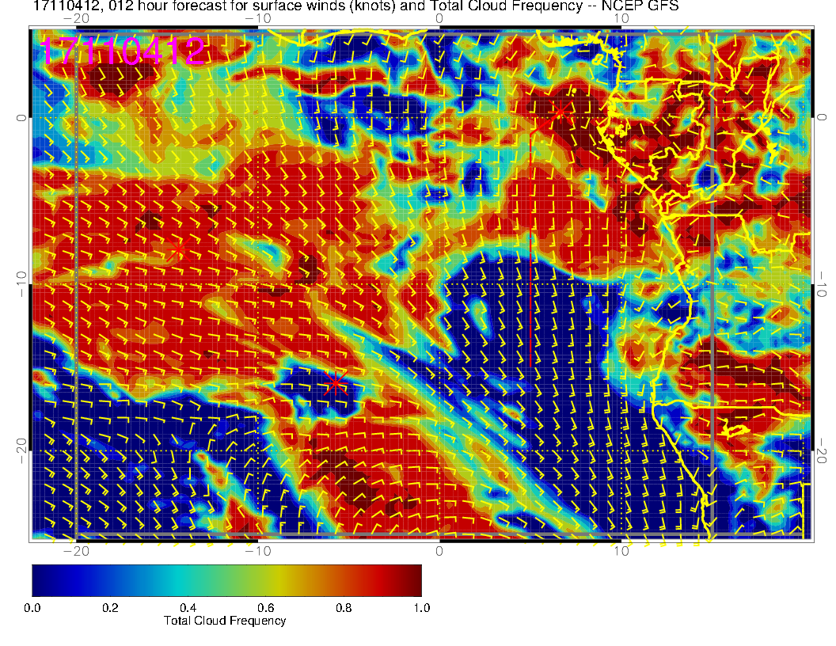Click the -10 longitude label on the bottom axis
836x646 pixels.
click(257, 551)
